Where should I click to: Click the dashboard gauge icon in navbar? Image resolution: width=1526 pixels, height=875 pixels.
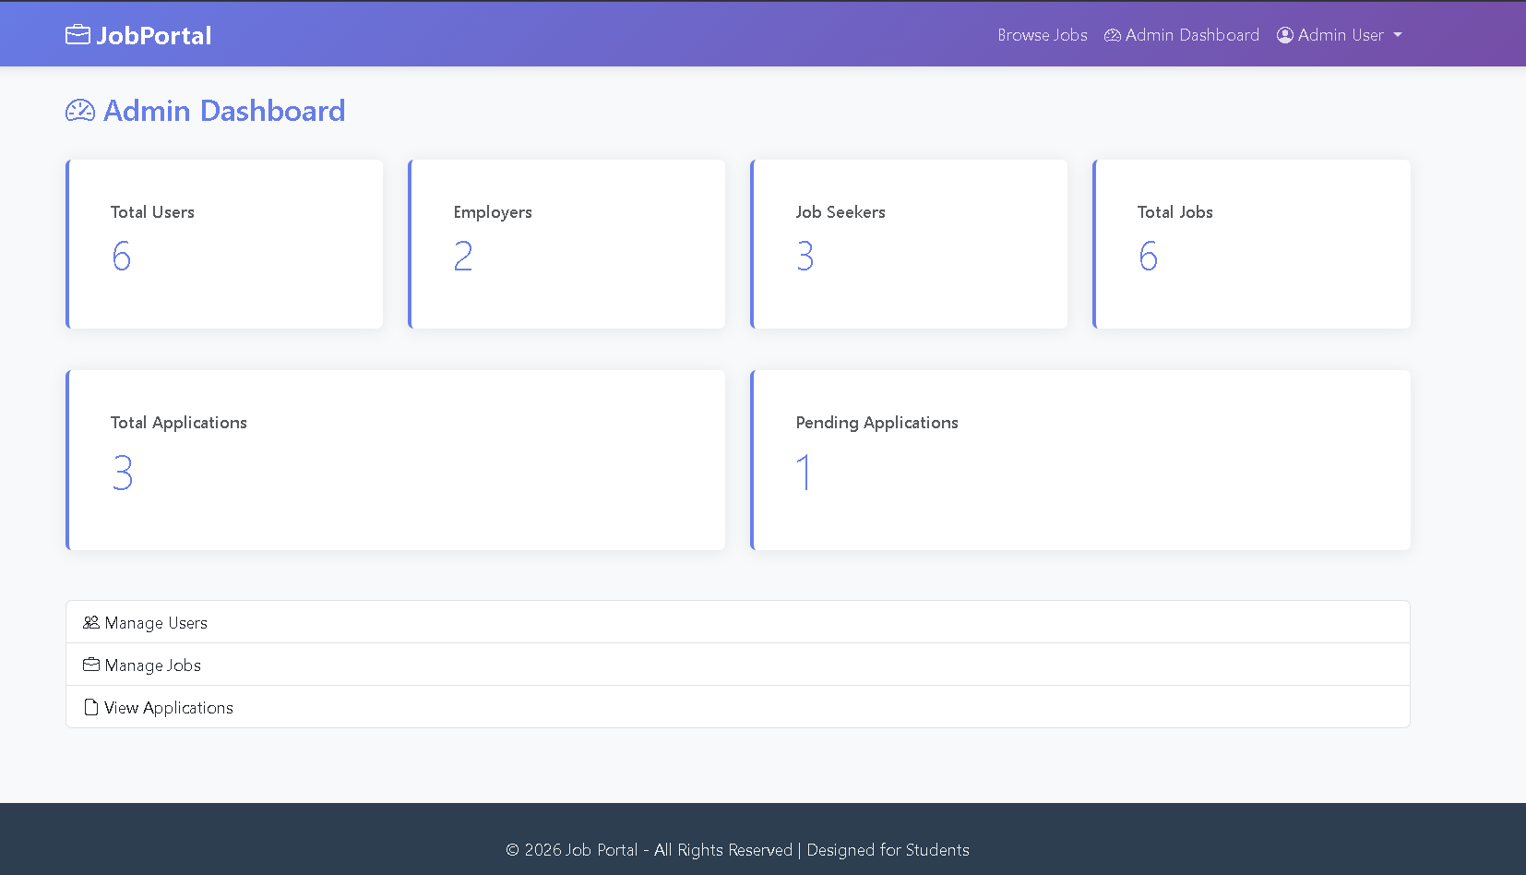[1113, 35]
